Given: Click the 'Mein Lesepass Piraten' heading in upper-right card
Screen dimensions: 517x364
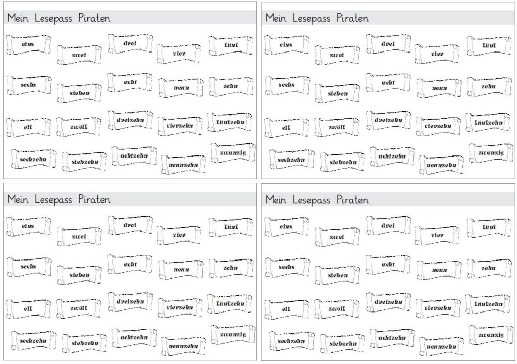Looking at the screenshot, I should (317, 18).
